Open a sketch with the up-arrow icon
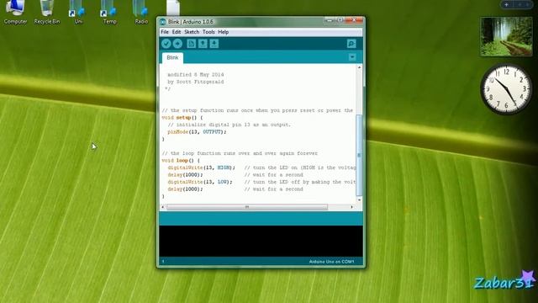Image resolution: width=538 pixels, height=303 pixels. click(x=203, y=44)
